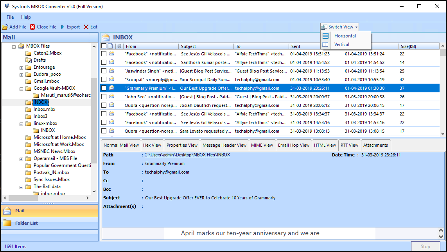Switch to the Hex View tab
This screenshot has width=447, height=252.
pyautogui.click(x=152, y=145)
